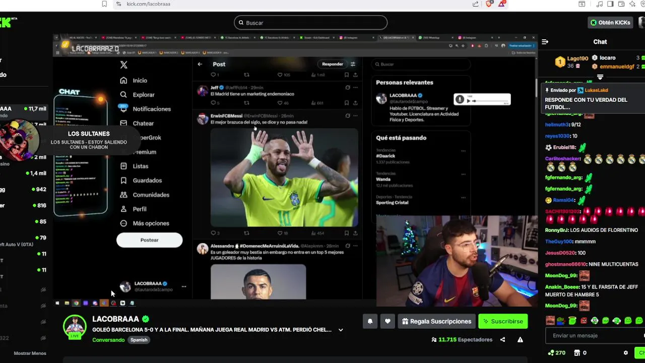The width and height of the screenshot is (645, 363).
Task: Click the #Daarick trending topic
Action: [385, 156]
